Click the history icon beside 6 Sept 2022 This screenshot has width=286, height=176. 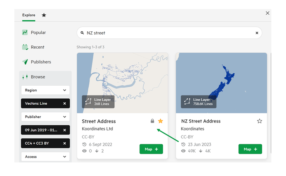[x=84, y=145]
